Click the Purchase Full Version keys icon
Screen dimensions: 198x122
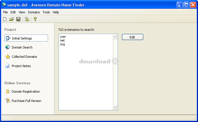(x=8, y=101)
